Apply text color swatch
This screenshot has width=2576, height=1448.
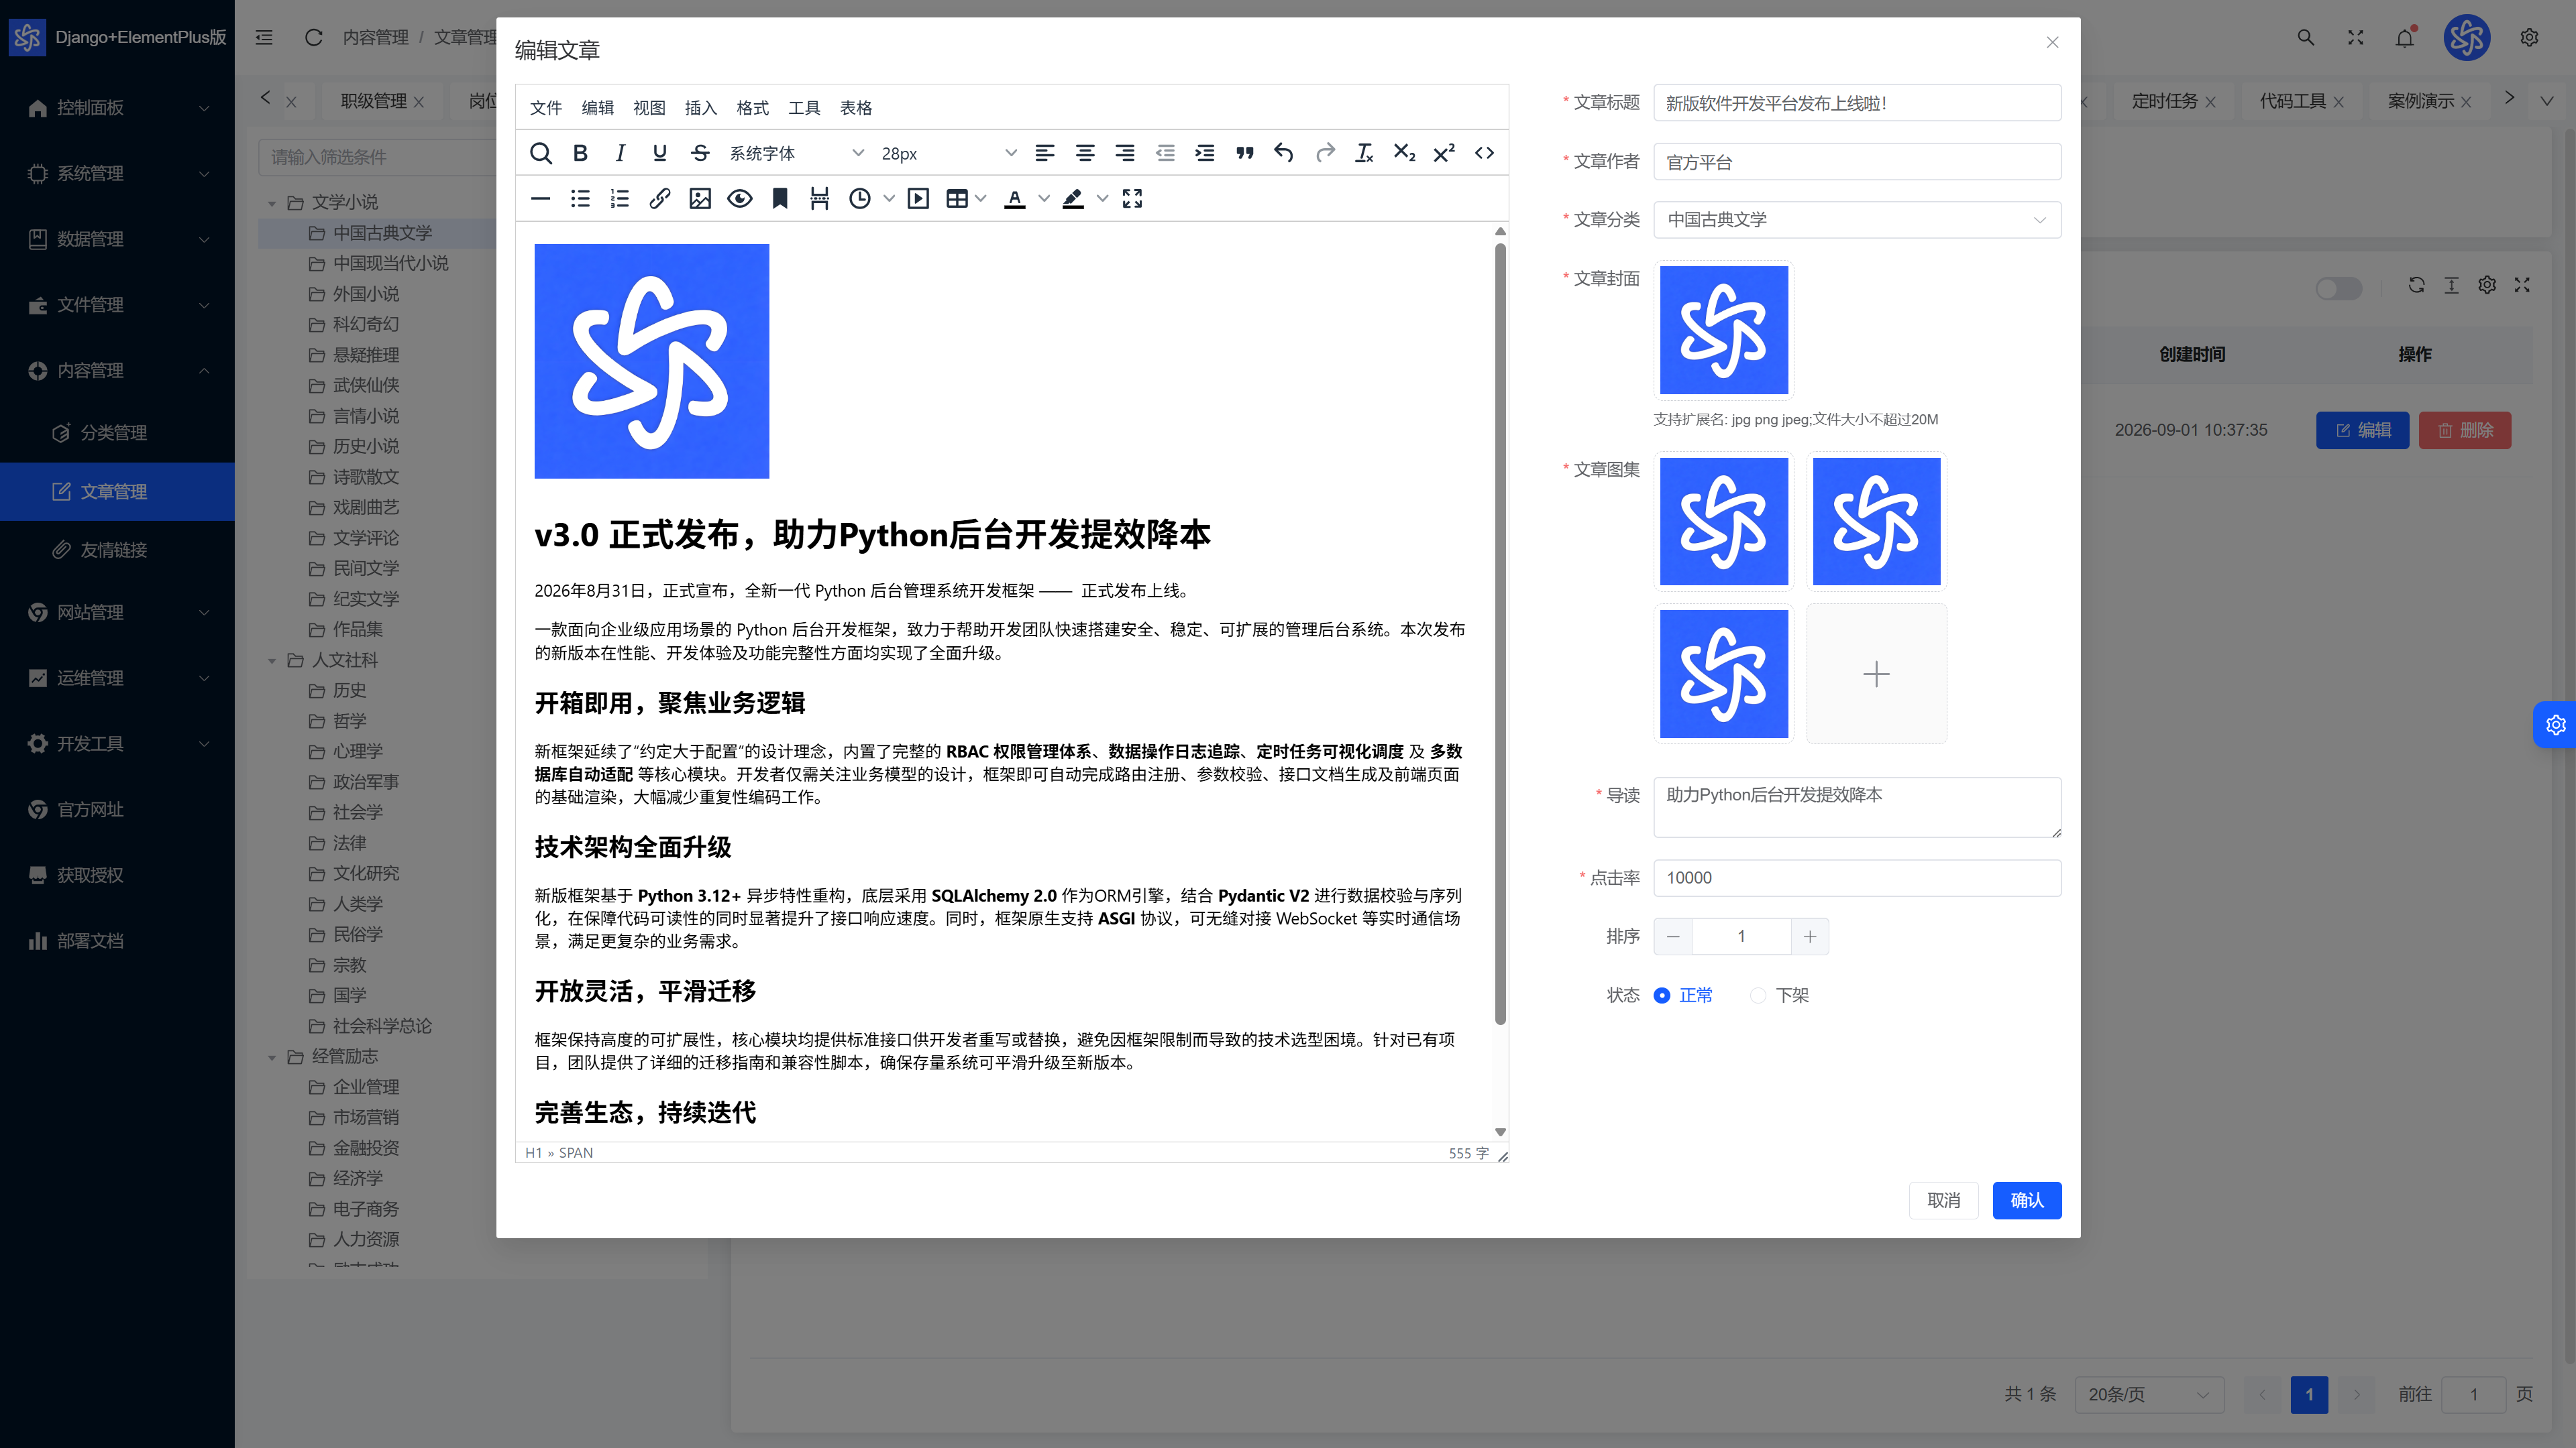click(1015, 199)
